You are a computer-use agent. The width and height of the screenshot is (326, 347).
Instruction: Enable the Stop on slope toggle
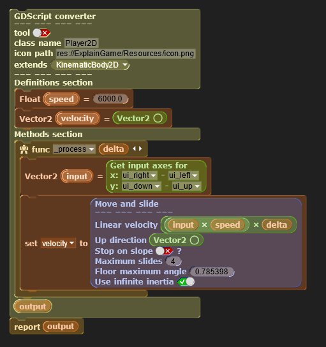point(164,251)
